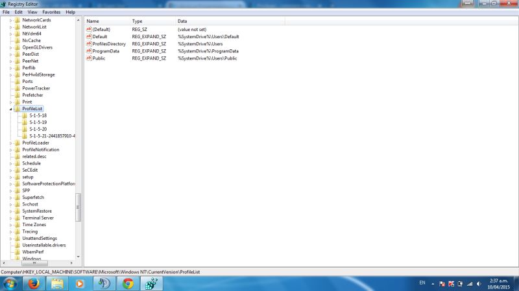The height and width of the screenshot is (291, 519).
Task: Collapse the ProfileList key
Action: tap(10, 109)
